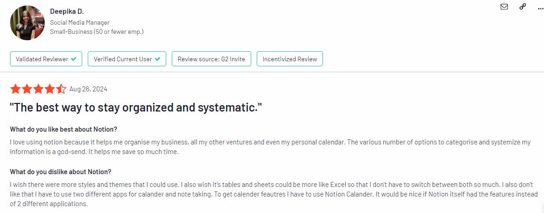Screen dimensions: 544x213
Task: Click the 'Small-Business (50 or fewer emp.)' label
Action: pyautogui.click(x=97, y=32)
